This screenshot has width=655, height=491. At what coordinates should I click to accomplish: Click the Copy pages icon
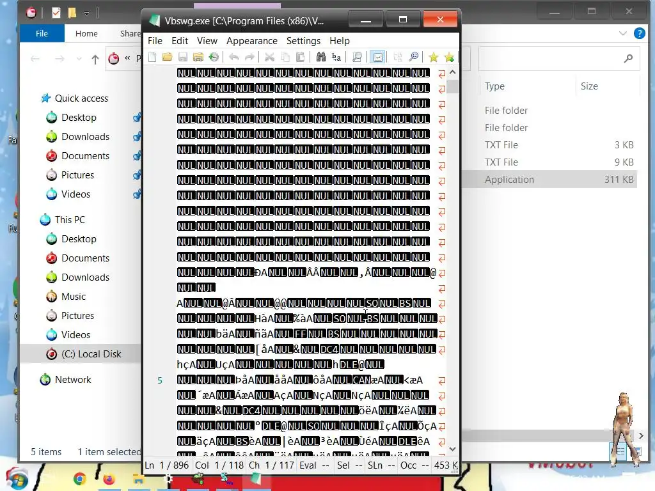coord(285,57)
